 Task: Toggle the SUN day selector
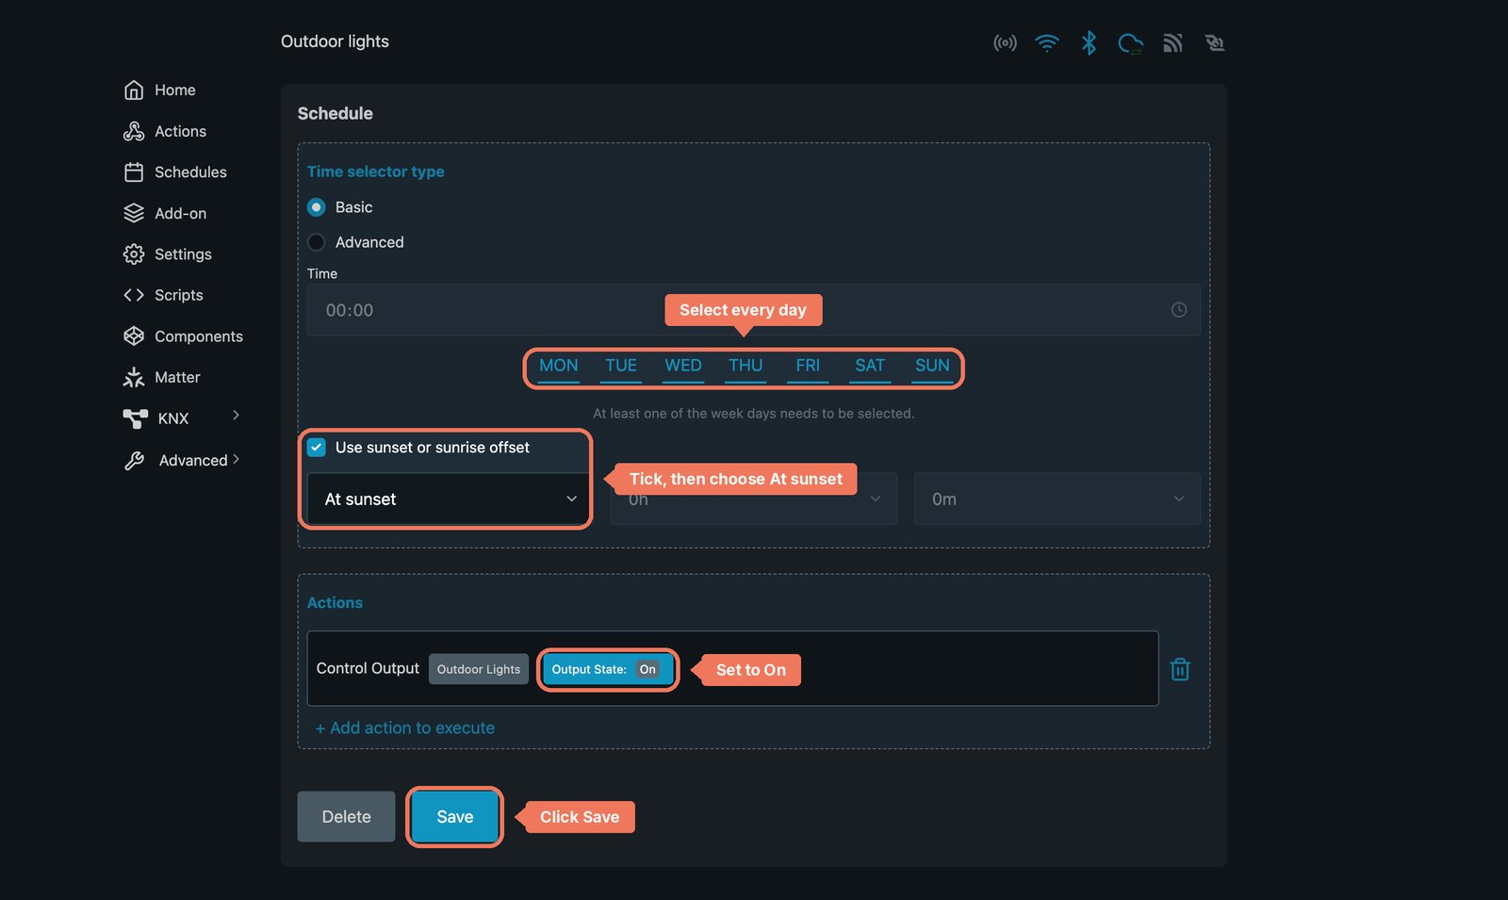click(932, 367)
